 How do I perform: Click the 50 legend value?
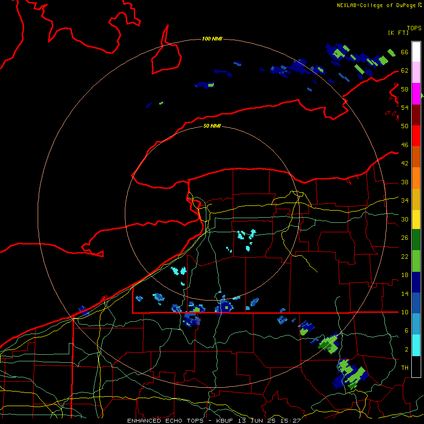point(405,126)
